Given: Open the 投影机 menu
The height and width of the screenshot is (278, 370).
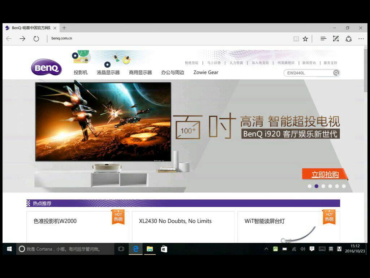Looking at the screenshot, I should click(x=81, y=72).
